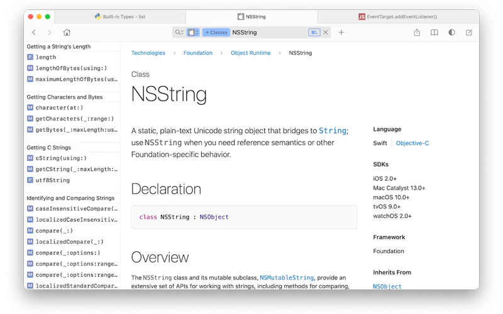Click the M icon beside lengthOfBytes(using:)
This screenshot has width=503, height=314.
[30, 68]
